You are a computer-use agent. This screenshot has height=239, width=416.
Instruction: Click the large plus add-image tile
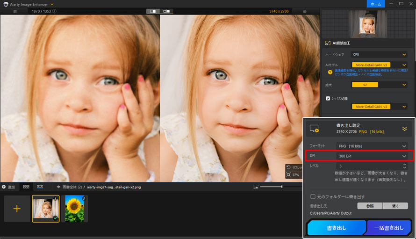(17, 209)
